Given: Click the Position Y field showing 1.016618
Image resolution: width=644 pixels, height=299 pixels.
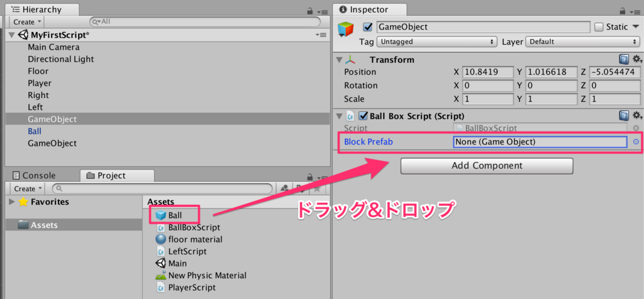Looking at the screenshot, I should [552, 72].
